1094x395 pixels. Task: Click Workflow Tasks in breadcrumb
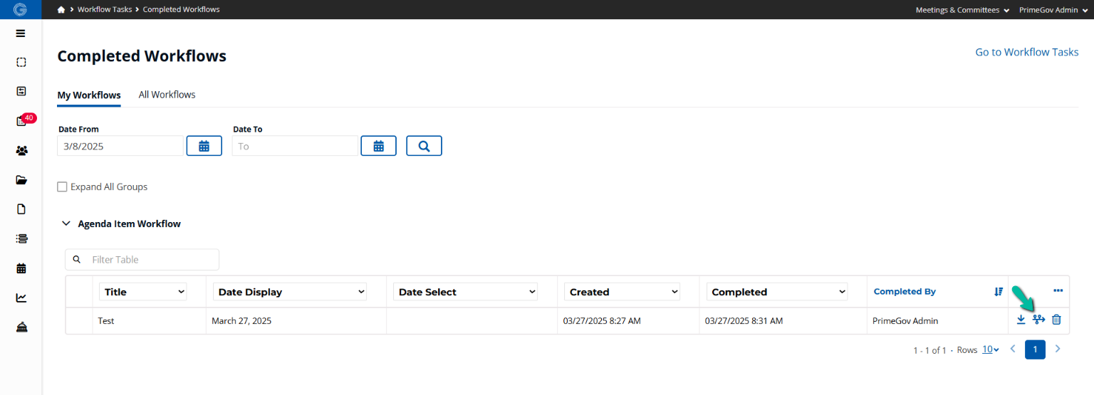105,10
